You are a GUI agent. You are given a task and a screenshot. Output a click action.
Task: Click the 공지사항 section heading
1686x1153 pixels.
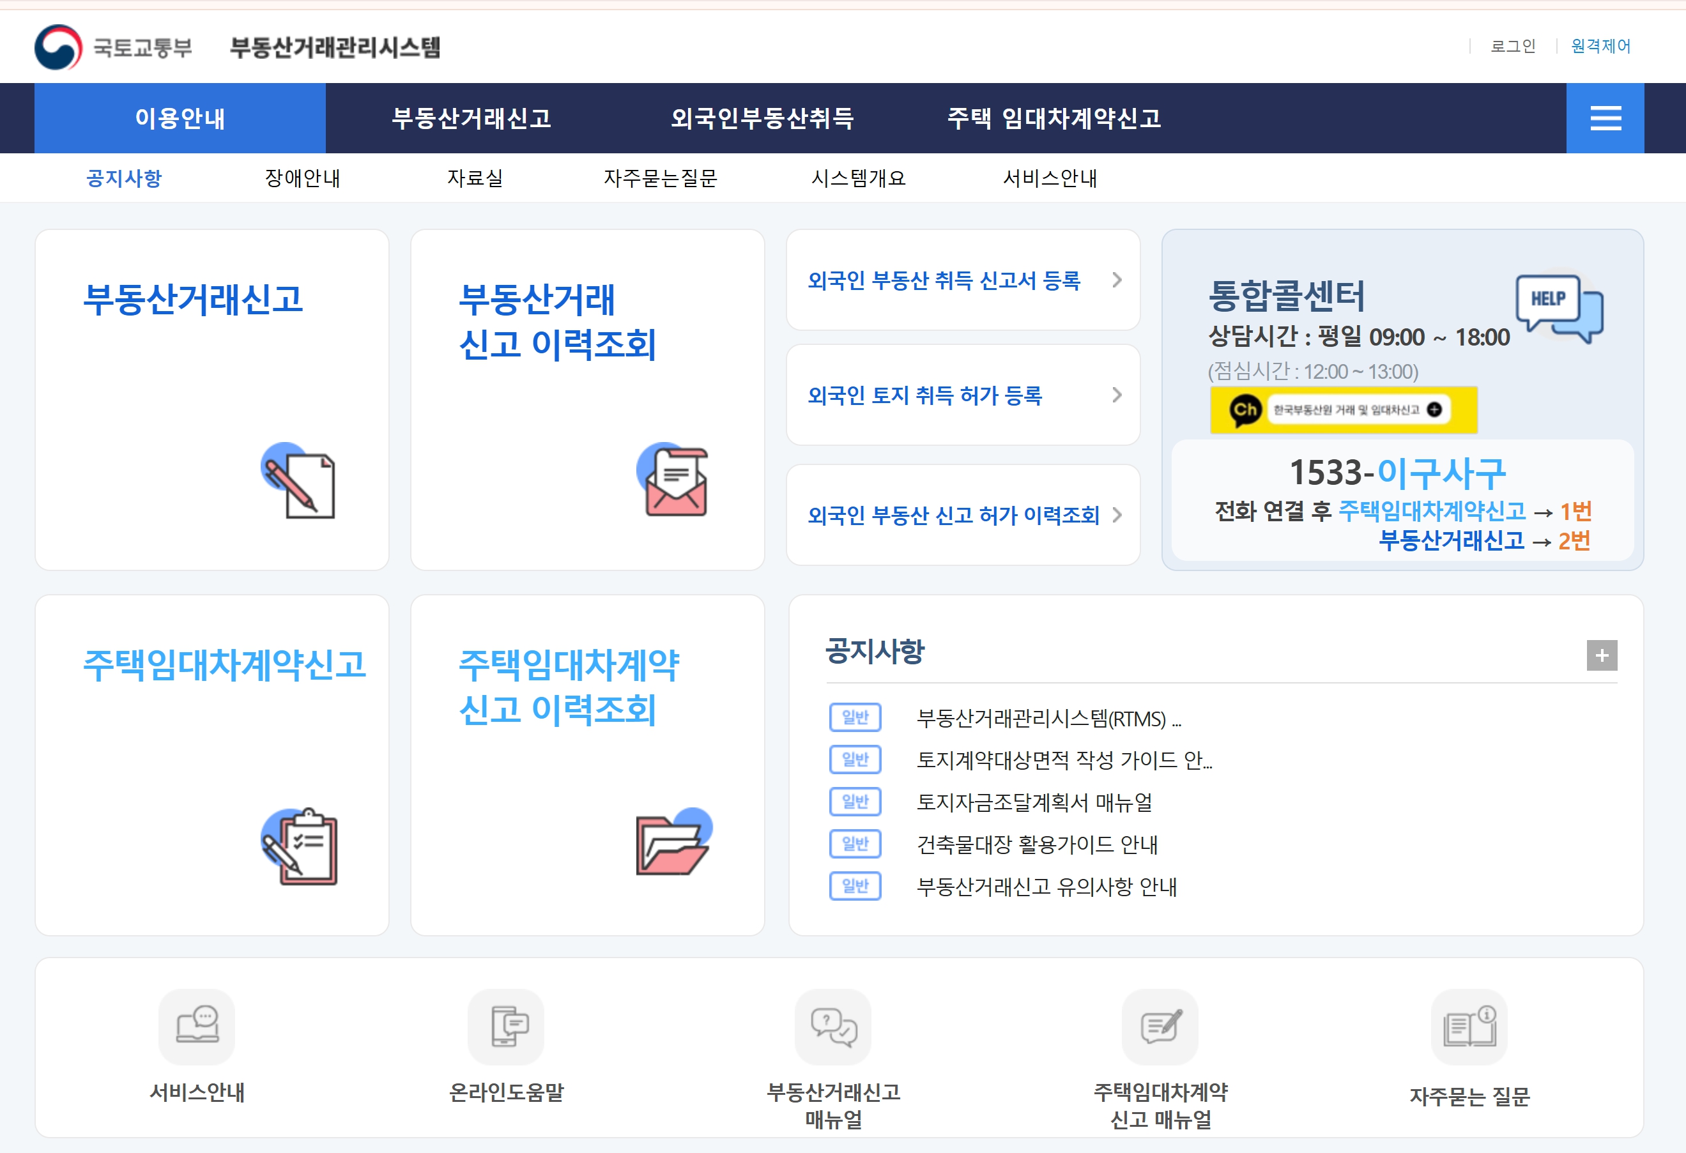875,650
